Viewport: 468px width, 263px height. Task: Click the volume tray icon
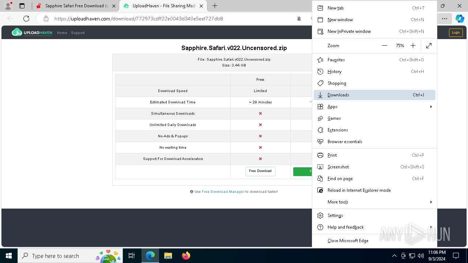click(x=421, y=256)
